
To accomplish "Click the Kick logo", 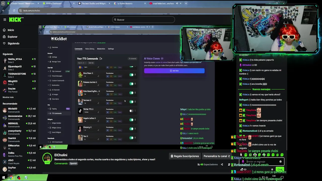I will click(16, 20).
